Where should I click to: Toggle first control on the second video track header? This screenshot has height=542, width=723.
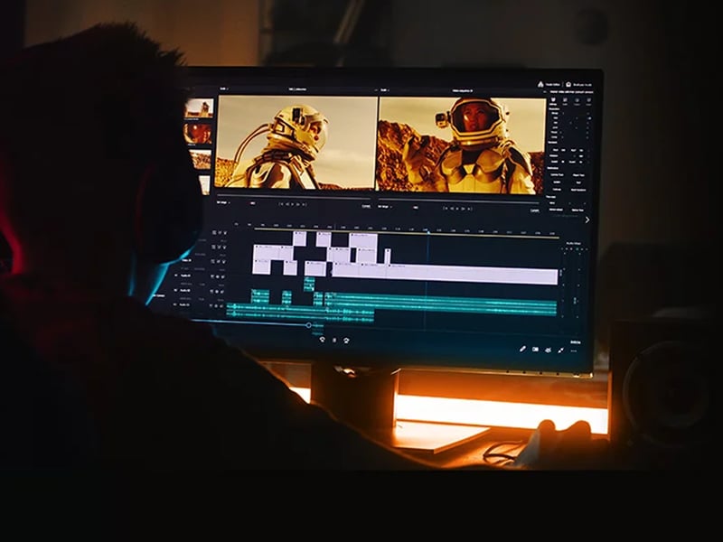[214, 247]
